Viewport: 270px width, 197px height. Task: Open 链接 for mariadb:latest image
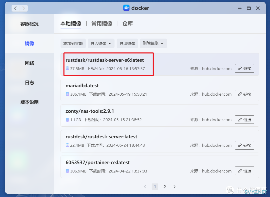tap(244, 94)
